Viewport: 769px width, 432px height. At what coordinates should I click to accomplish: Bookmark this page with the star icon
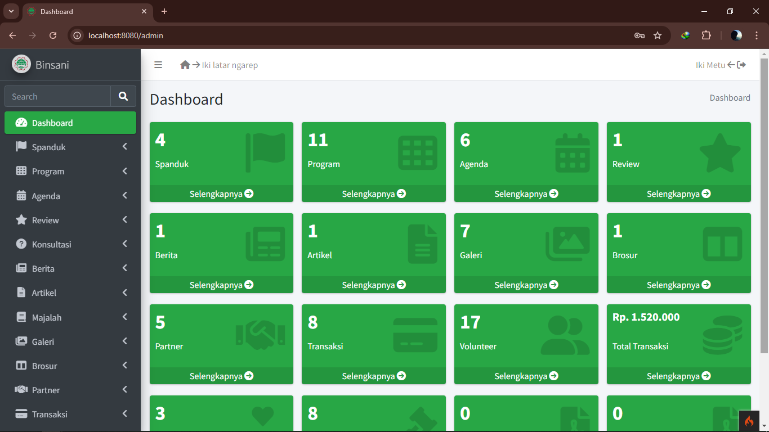[x=658, y=35]
